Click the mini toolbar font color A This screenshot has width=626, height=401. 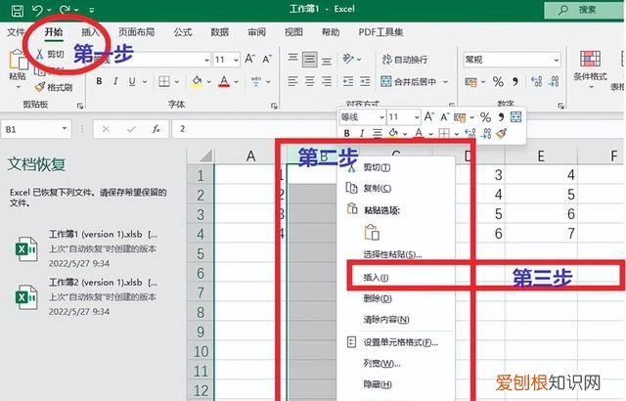tap(419, 133)
